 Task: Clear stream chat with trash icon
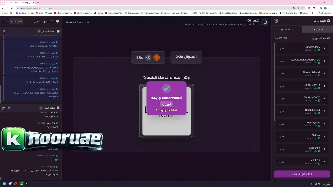[x=9, y=108]
